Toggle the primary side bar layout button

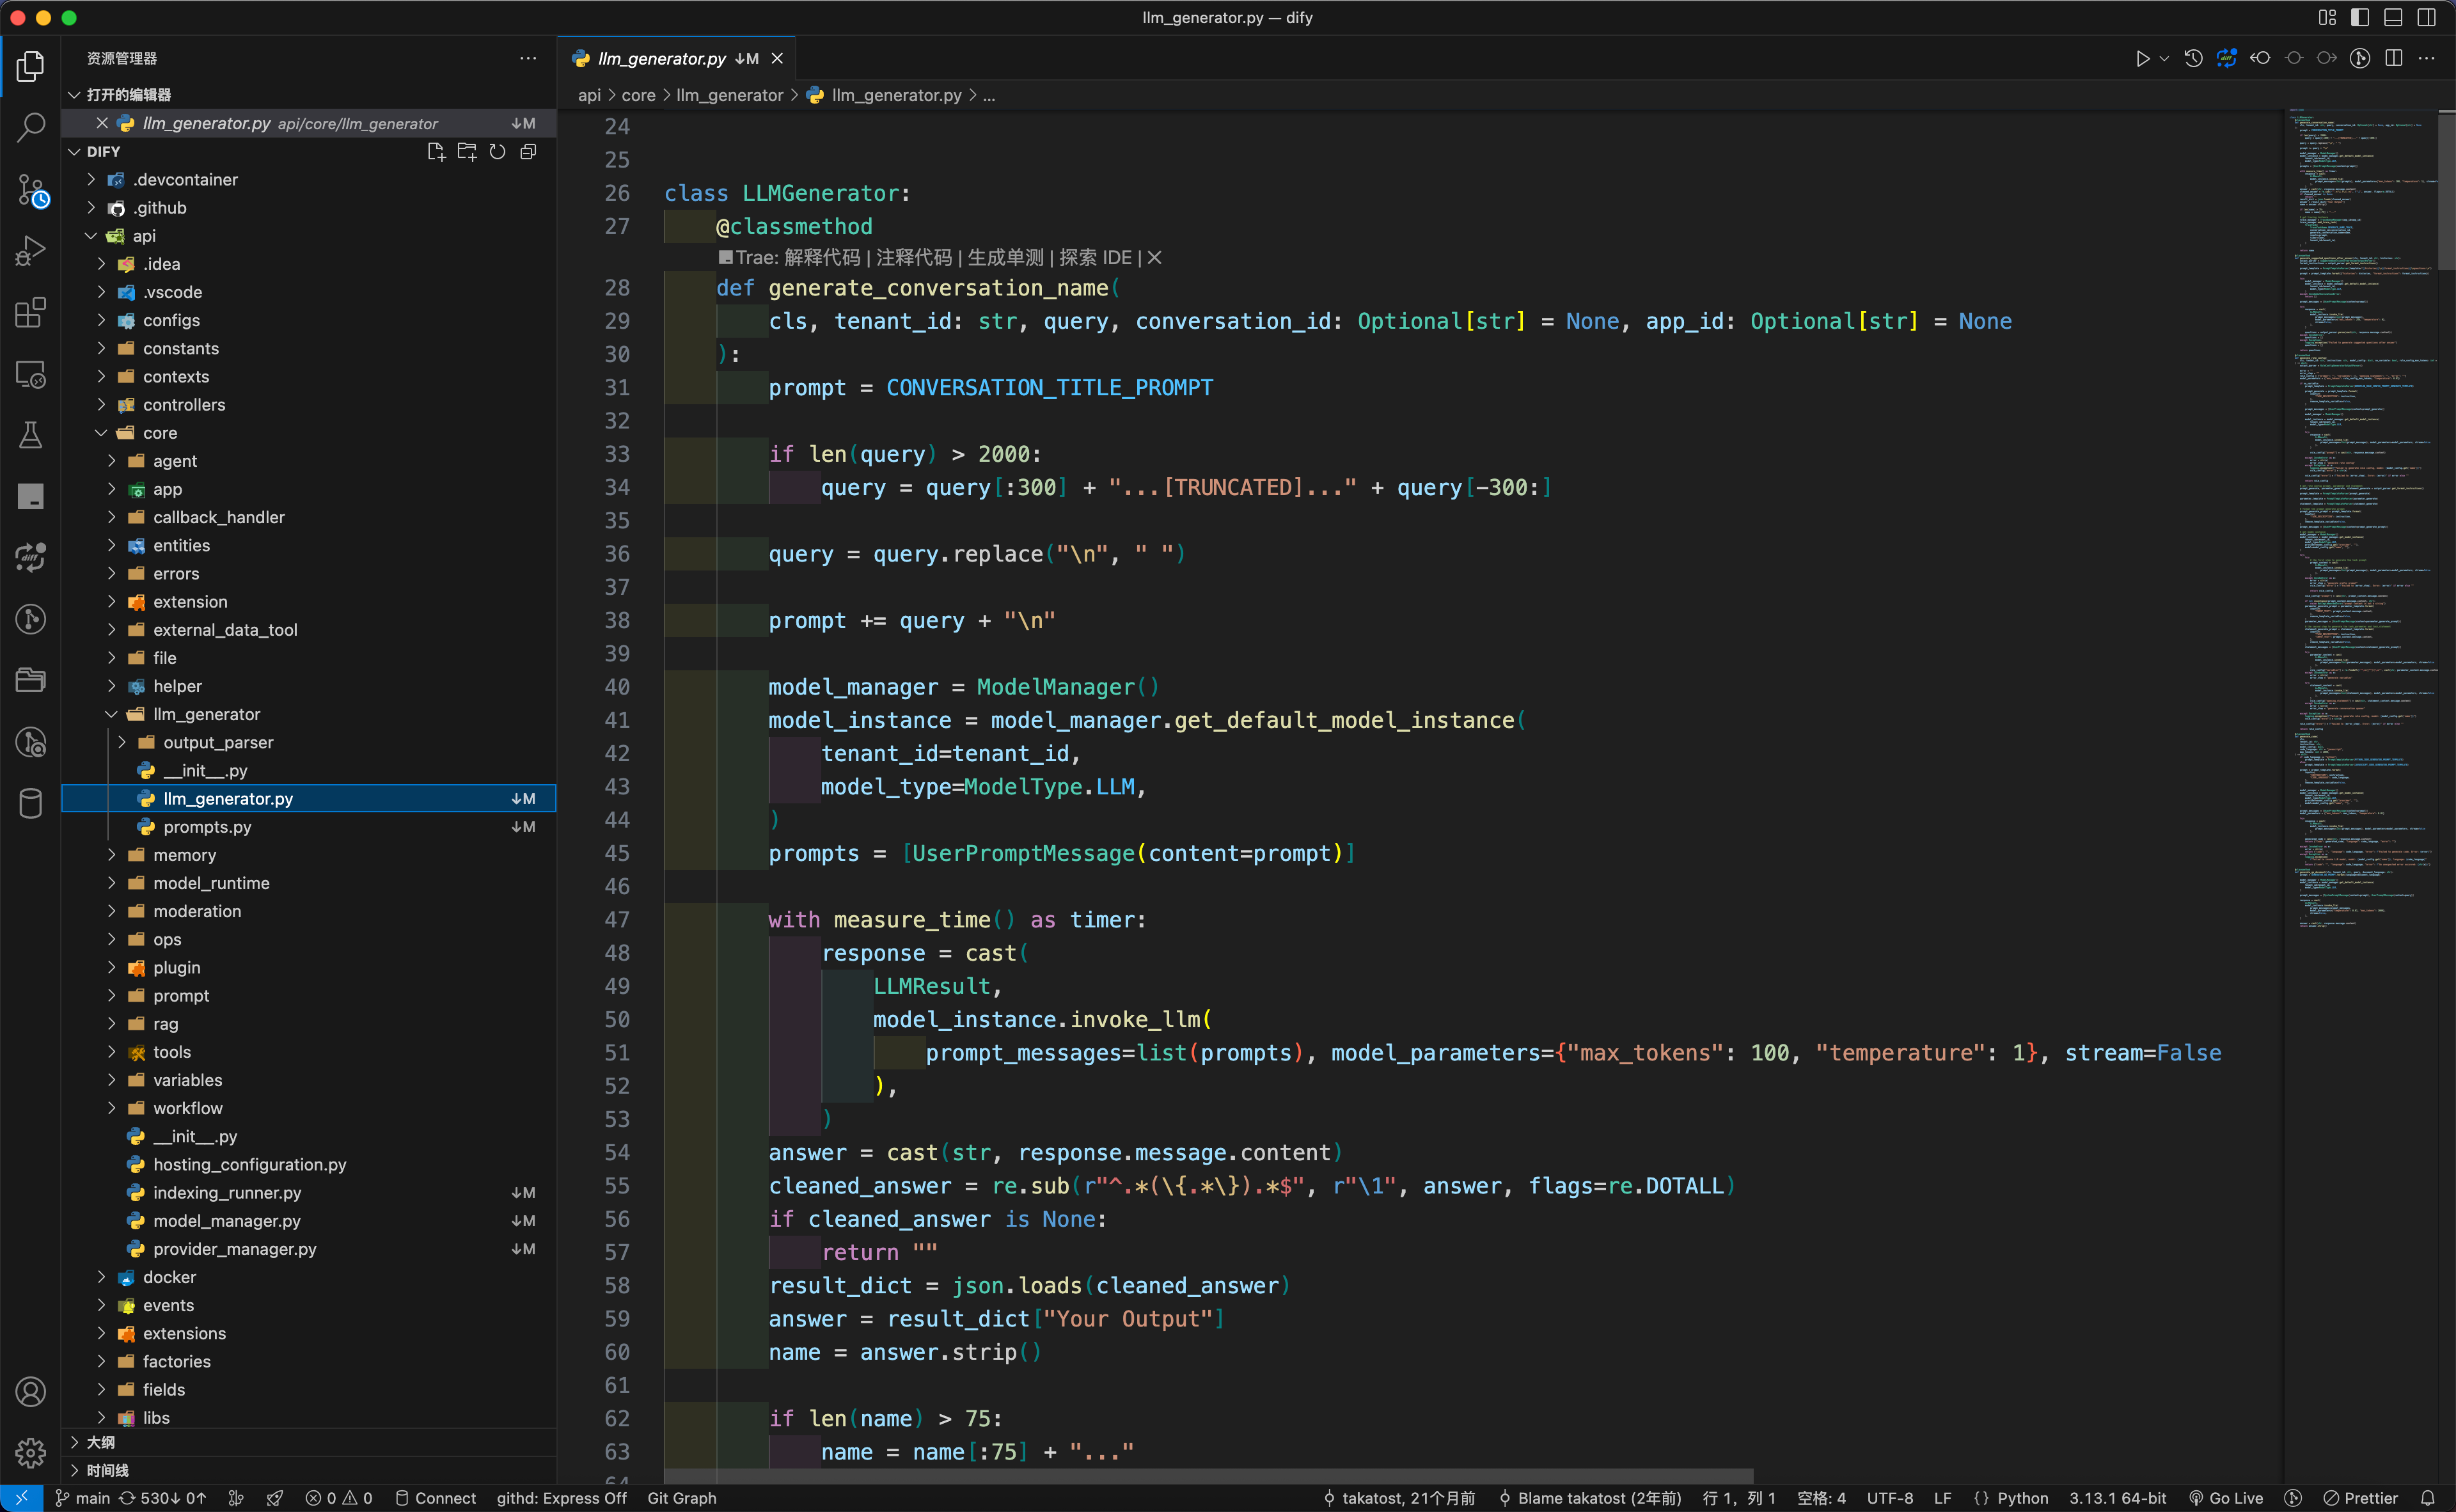[x=2360, y=17]
